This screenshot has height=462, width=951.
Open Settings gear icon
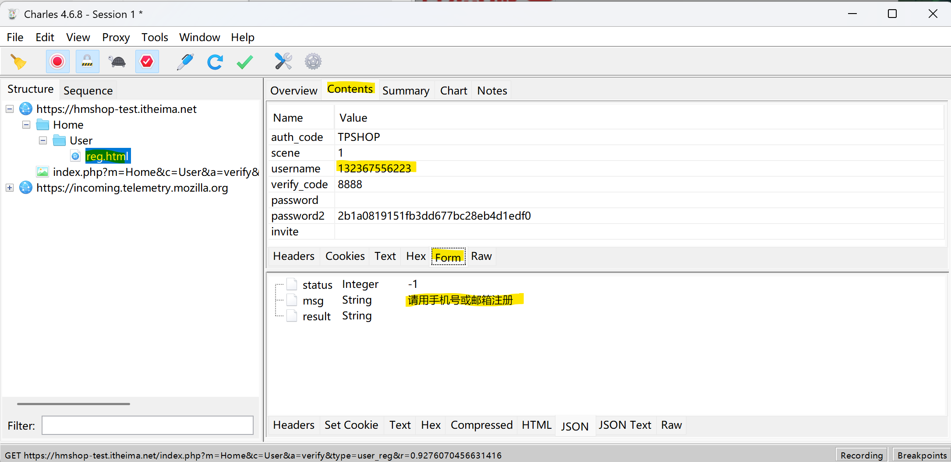(x=313, y=62)
